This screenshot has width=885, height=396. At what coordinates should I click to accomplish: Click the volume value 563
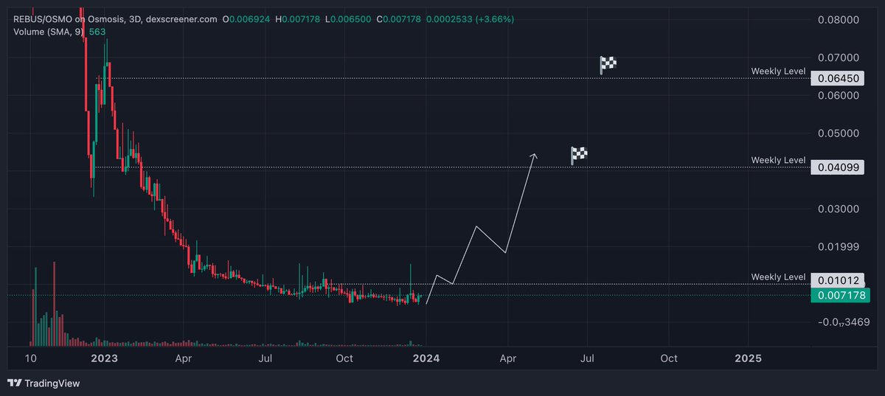pos(97,31)
